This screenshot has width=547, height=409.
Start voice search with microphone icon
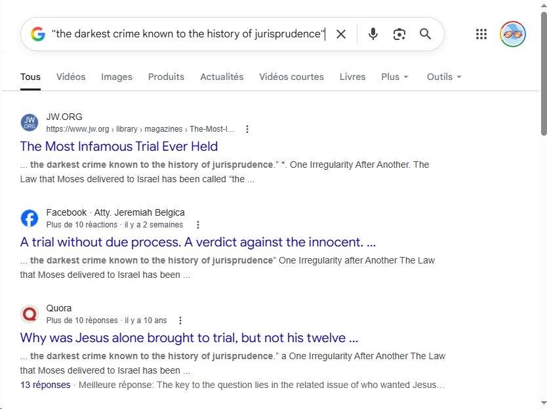coord(373,34)
